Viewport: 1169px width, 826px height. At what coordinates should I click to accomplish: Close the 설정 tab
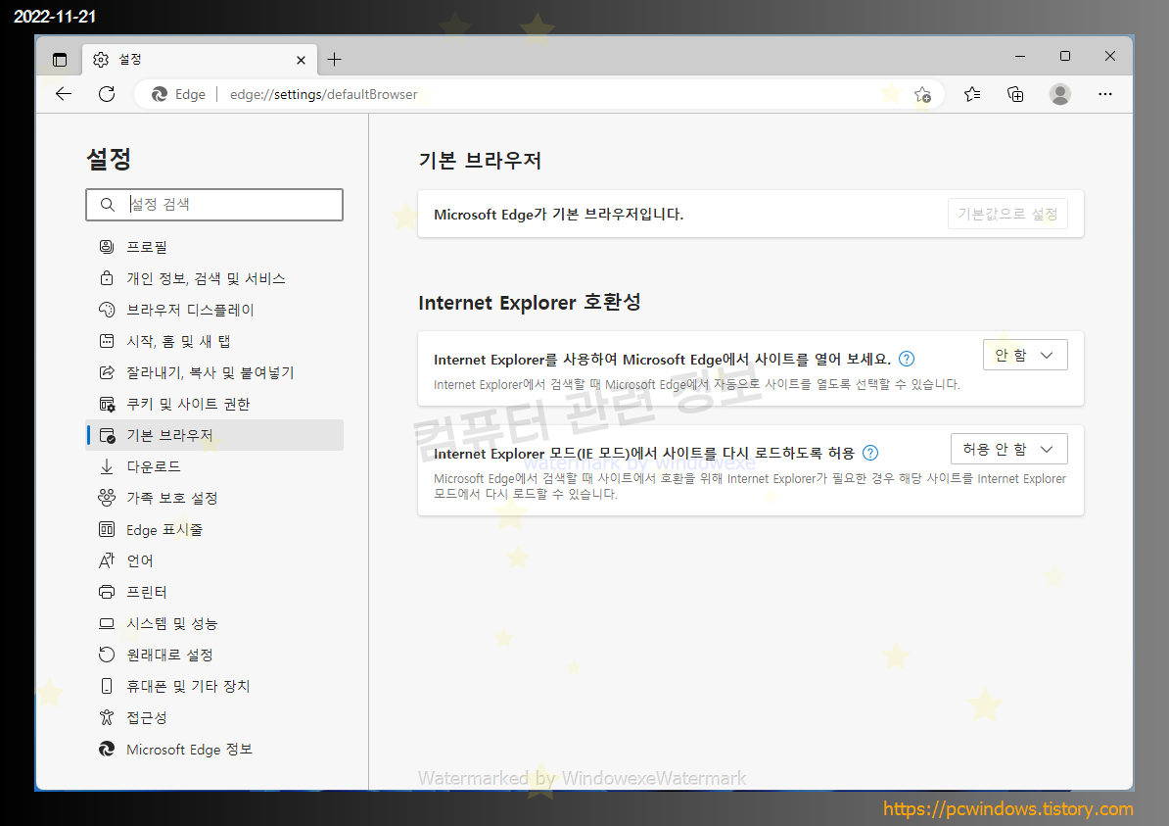tap(301, 60)
